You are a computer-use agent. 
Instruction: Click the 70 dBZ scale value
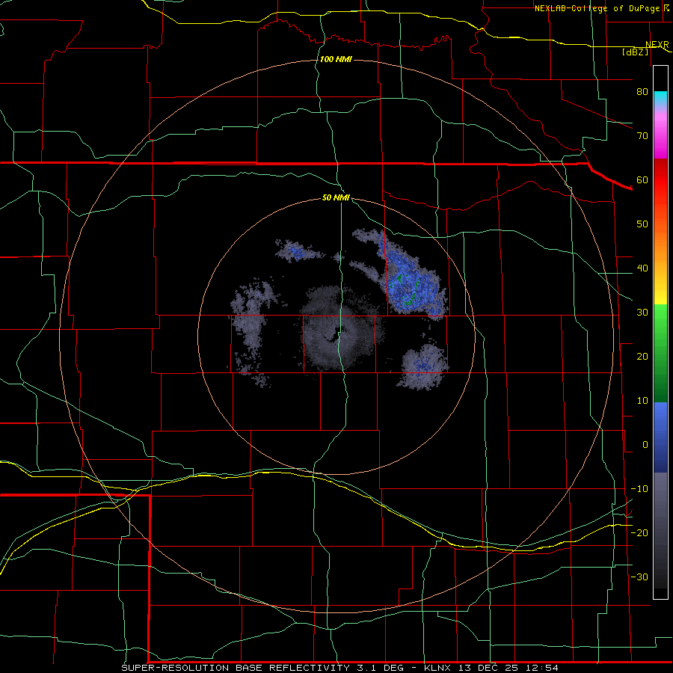click(x=642, y=135)
